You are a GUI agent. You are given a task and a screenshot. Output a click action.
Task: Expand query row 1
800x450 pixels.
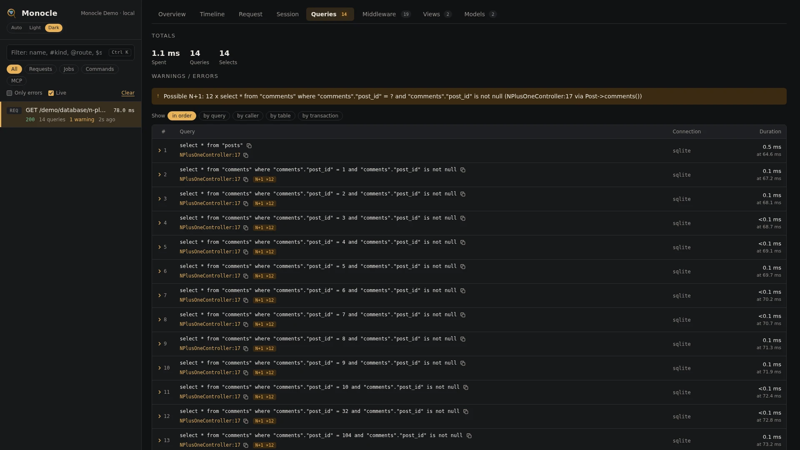point(160,150)
